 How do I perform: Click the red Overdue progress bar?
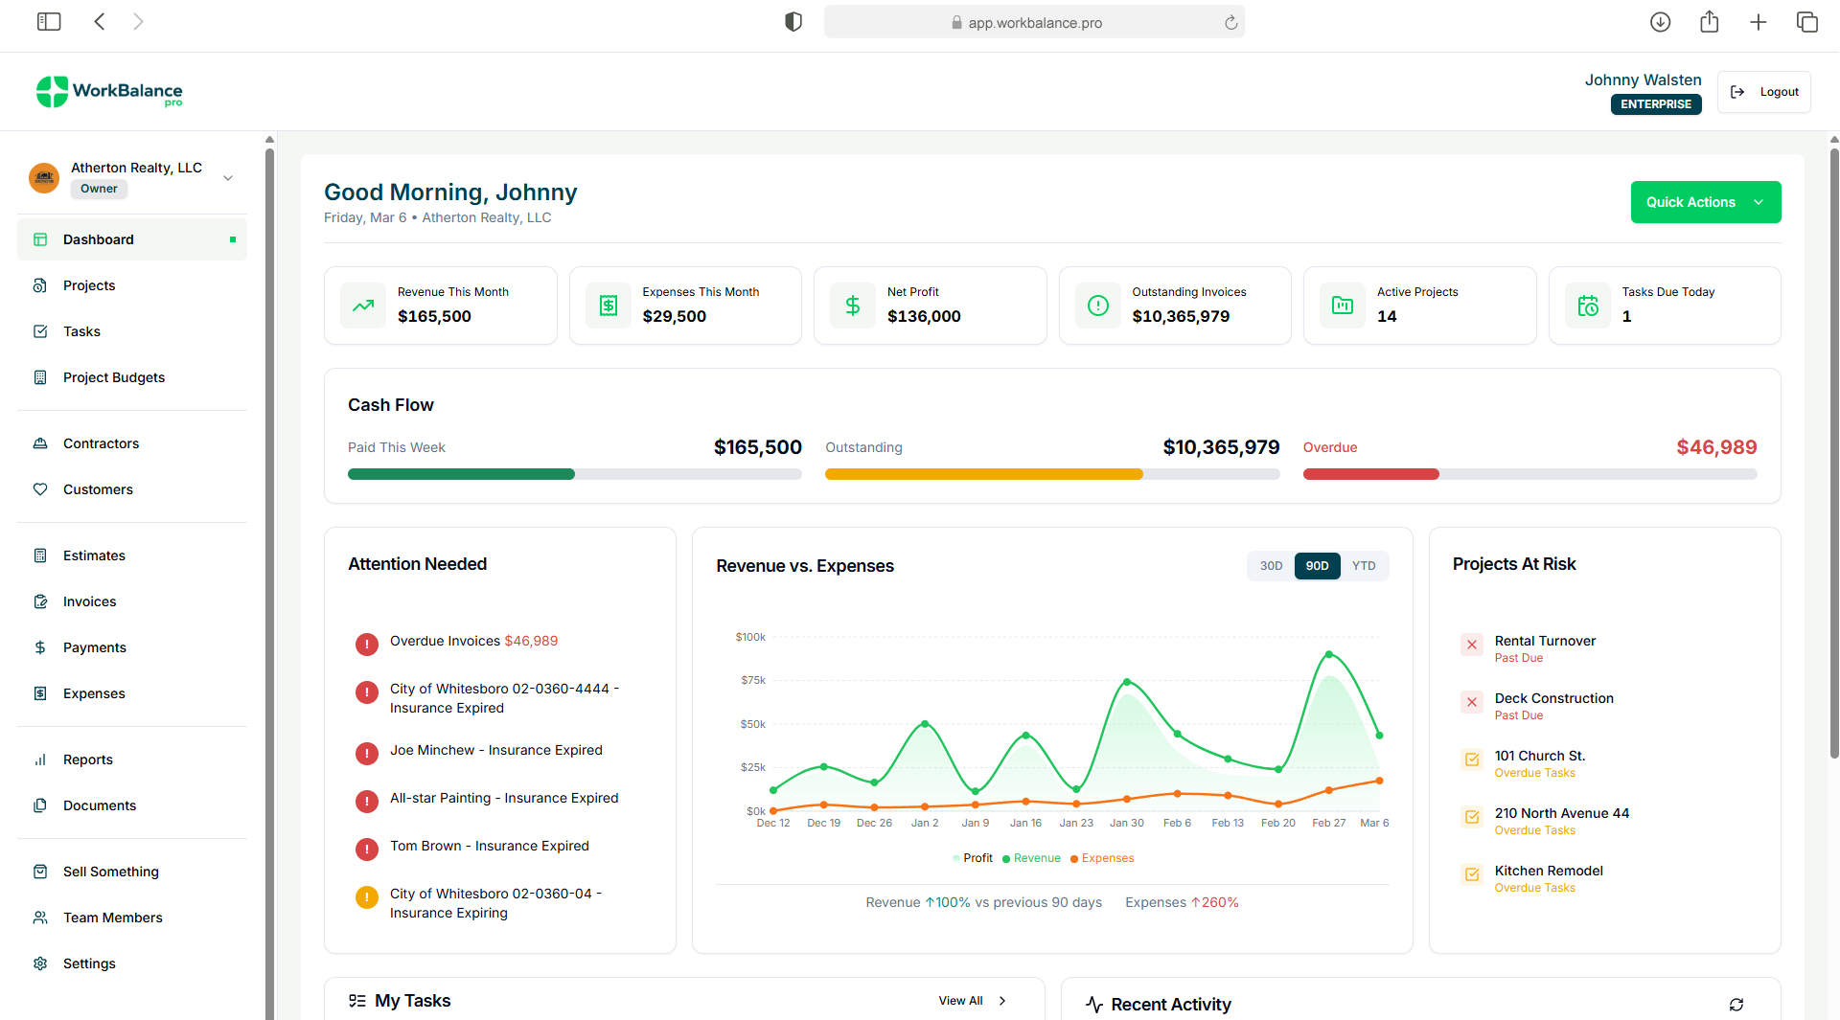(1370, 474)
